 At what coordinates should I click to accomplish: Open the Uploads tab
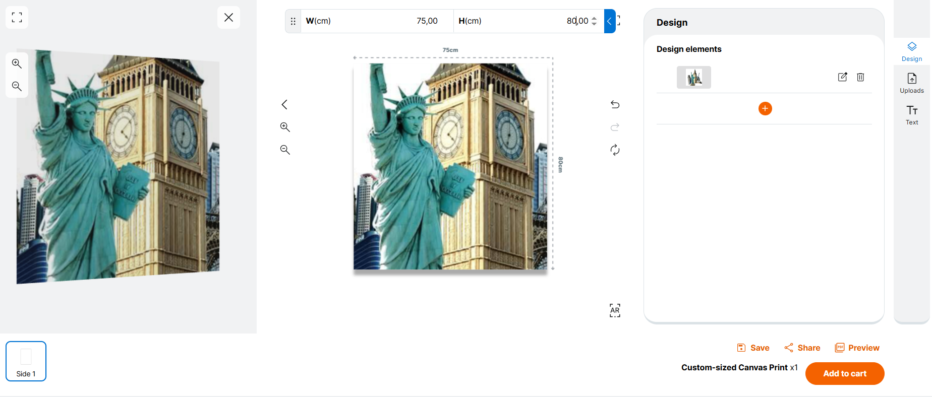tap(912, 84)
